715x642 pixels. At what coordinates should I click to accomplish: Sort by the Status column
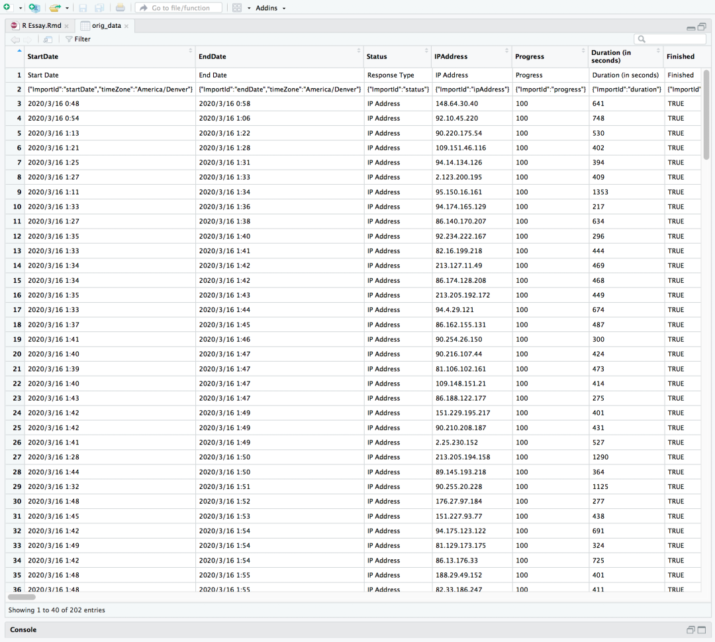click(398, 56)
